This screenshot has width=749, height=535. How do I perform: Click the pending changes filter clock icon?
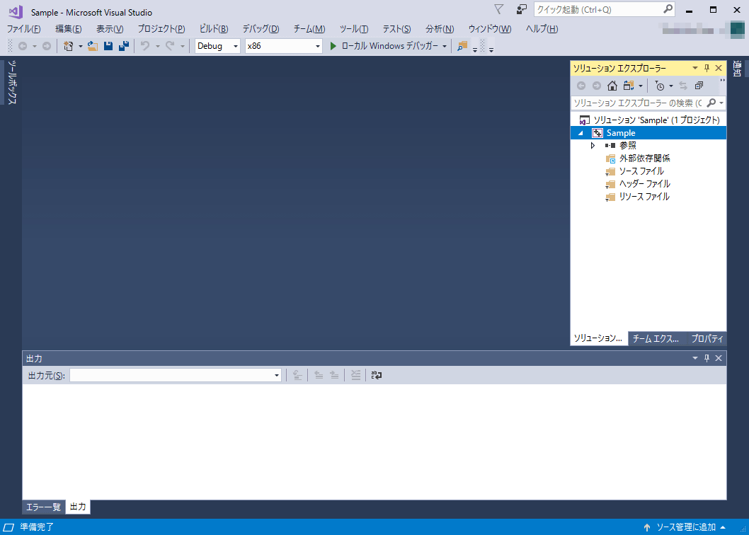pos(660,86)
